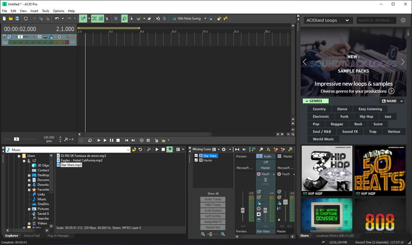Toggle the Audio Busses channel filter
Image resolution: width=412 pixels, height=245 pixels.
[x=213, y=211]
